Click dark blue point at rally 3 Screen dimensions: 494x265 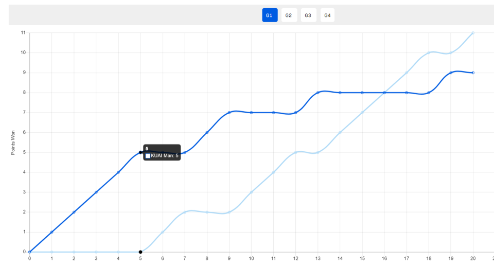pos(96,192)
